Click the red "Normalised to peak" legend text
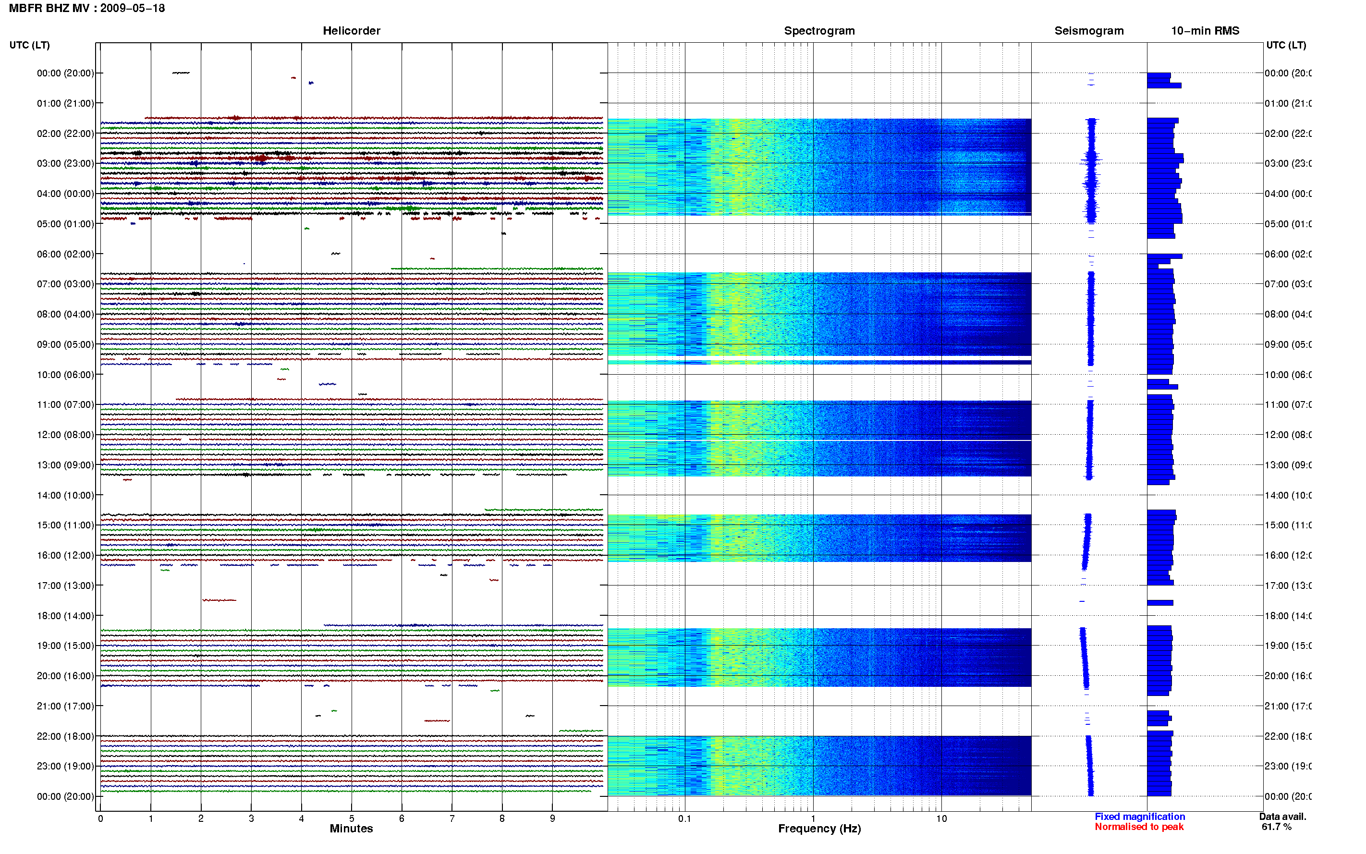The width and height of the screenshot is (1366, 854). [x=1139, y=827]
